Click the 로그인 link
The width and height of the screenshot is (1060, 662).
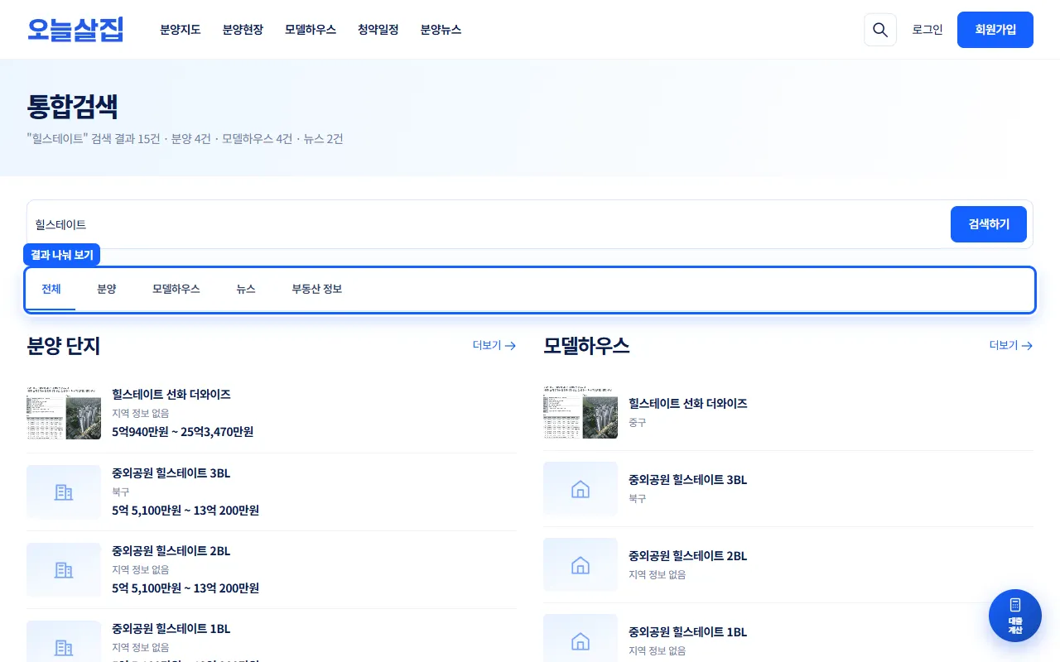(x=927, y=30)
